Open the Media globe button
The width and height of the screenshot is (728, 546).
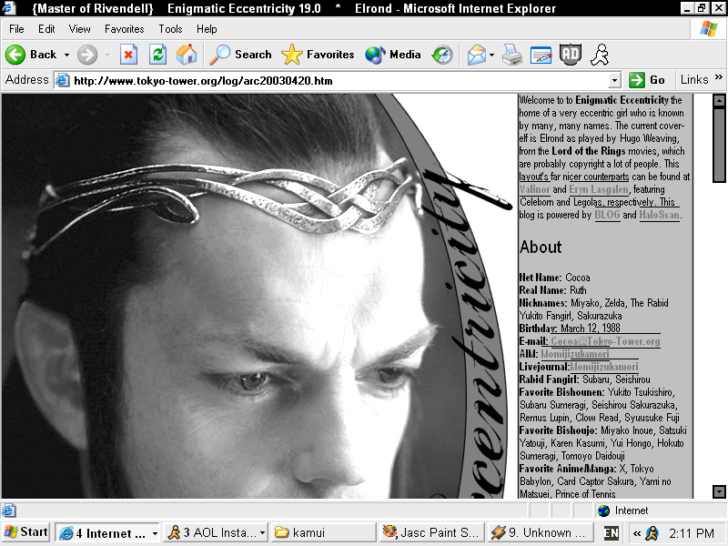393,55
